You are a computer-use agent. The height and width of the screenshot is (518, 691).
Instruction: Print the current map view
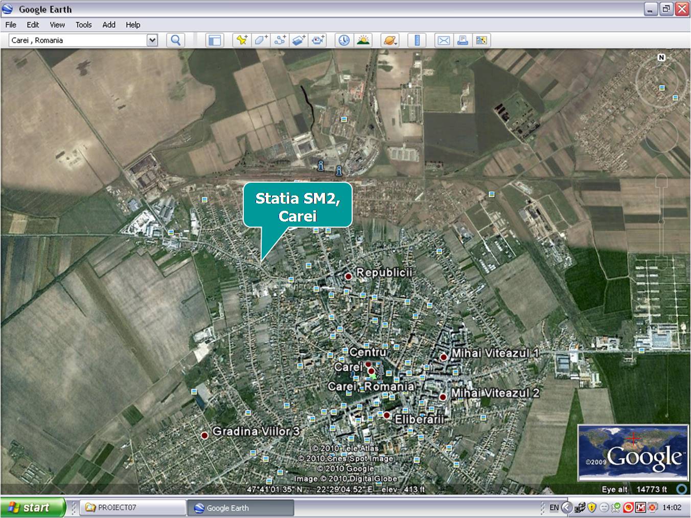click(463, 40)
